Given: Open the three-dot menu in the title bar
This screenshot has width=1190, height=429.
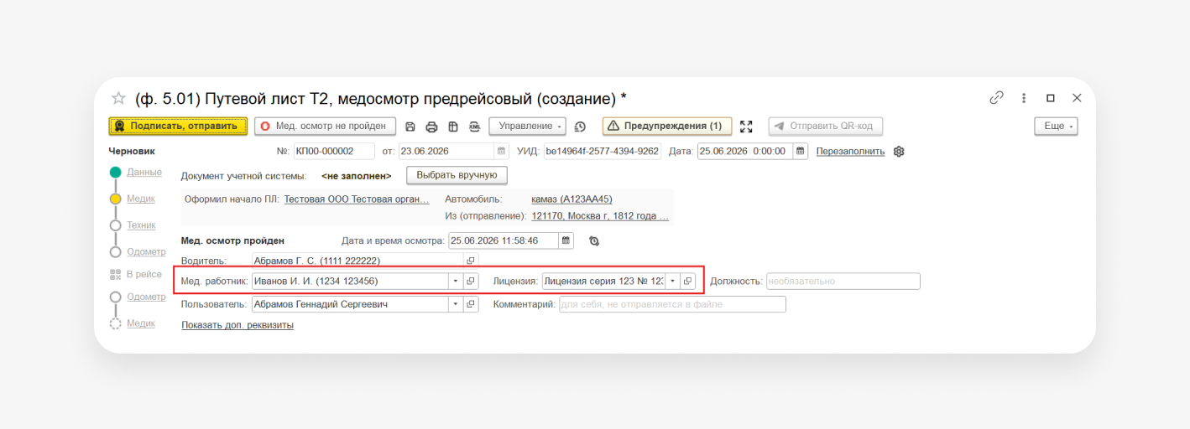Looking at the screenshot, I should [1024, 98].
